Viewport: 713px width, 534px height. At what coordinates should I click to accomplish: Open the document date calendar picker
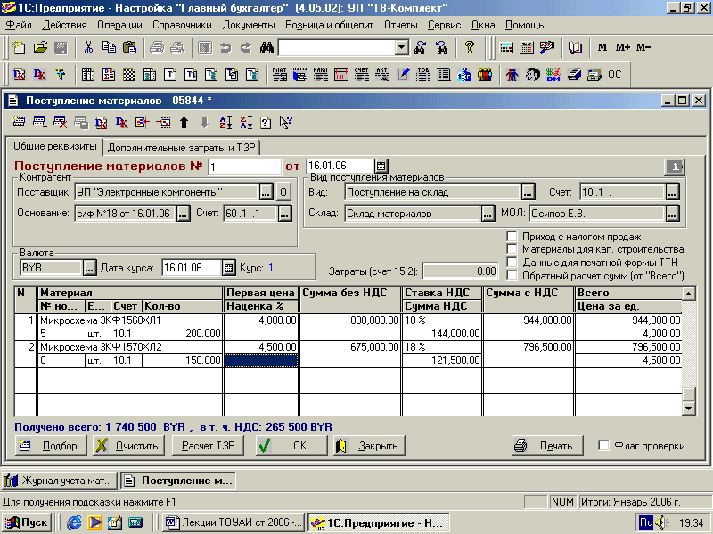tap(381, 166)
